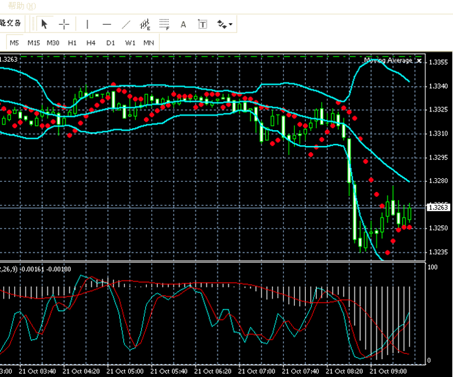
Task: Click the 21 Oct 09:00 time label
Action: click(x=388, y=371)
